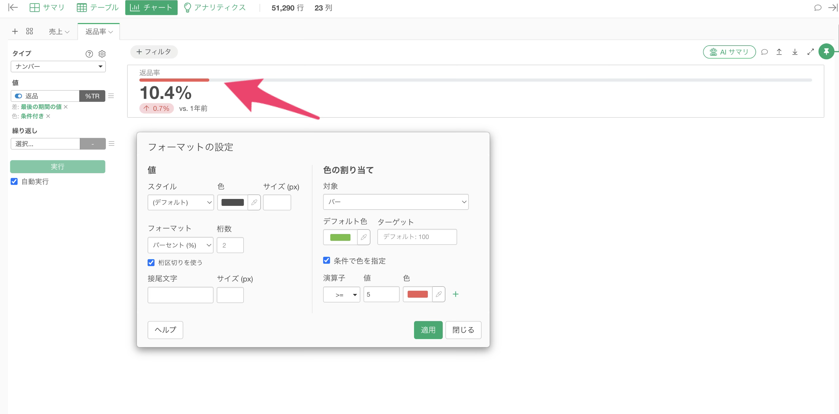The image size is (839, 414).
Task: Expand chart to fullscreen icon
Action: pyautogui.click(x=810, y=52)
